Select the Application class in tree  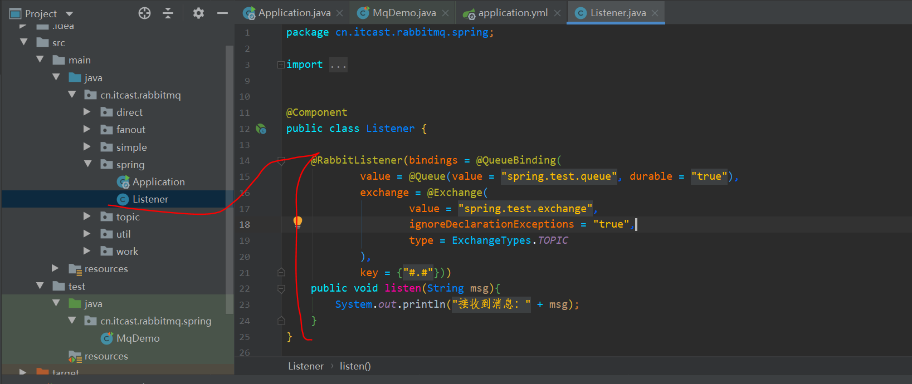click(158, 182)
